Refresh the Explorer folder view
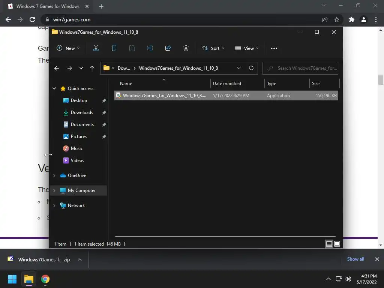This screenshot has height=288, width=384. click(x=251, y=68)
